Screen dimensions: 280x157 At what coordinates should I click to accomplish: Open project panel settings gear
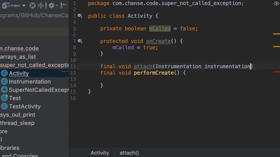coord(52,6)
